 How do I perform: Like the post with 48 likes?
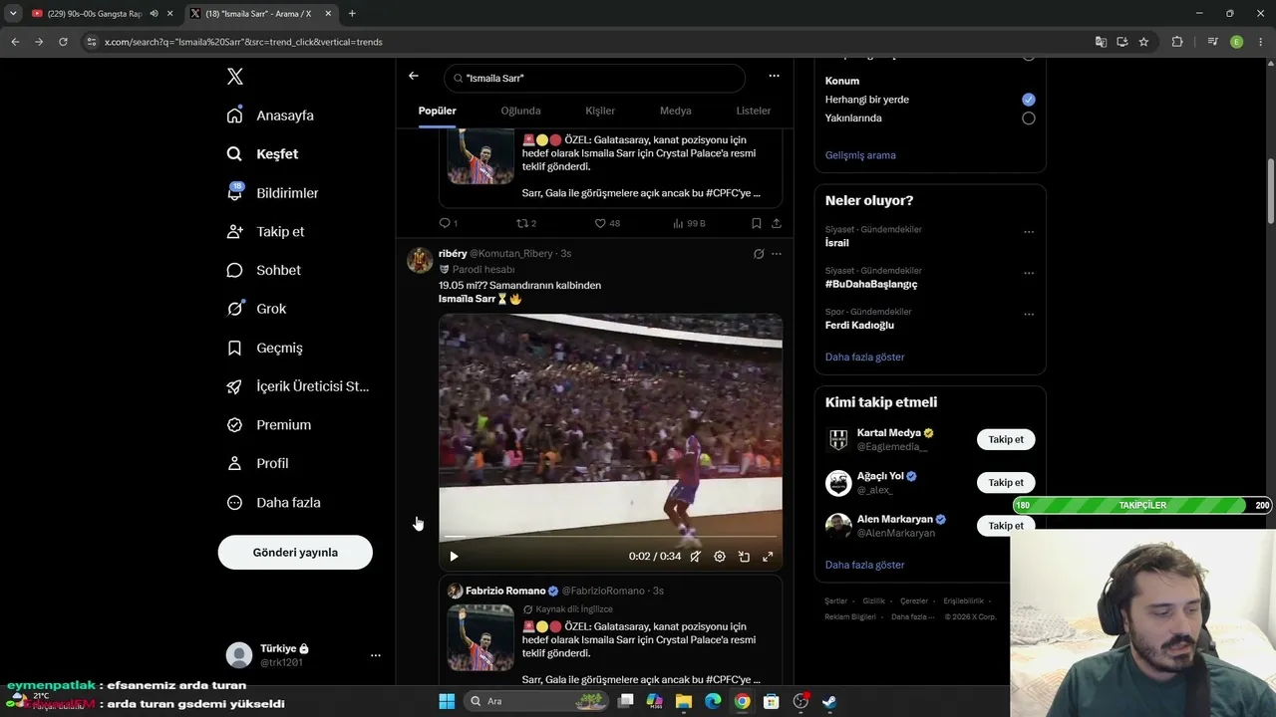click(607, 223)
